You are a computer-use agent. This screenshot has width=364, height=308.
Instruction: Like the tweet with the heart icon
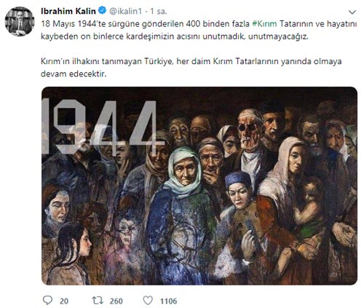click(148, 301)
